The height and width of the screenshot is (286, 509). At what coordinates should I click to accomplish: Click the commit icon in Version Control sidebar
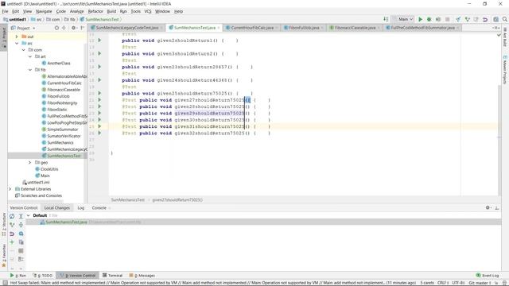[12, 225]
